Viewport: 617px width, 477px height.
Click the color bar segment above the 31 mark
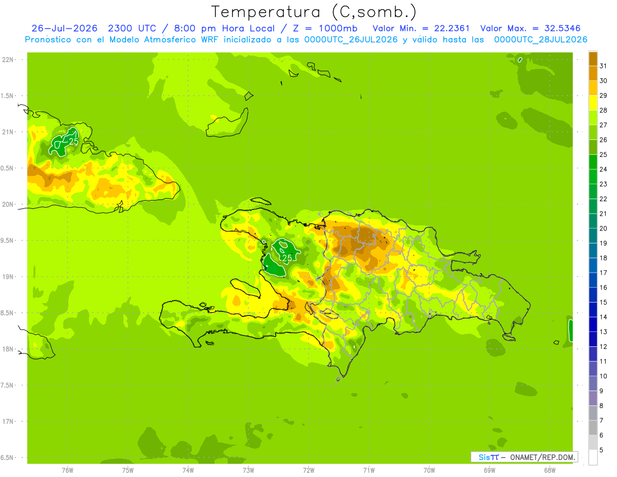point(593,59)
